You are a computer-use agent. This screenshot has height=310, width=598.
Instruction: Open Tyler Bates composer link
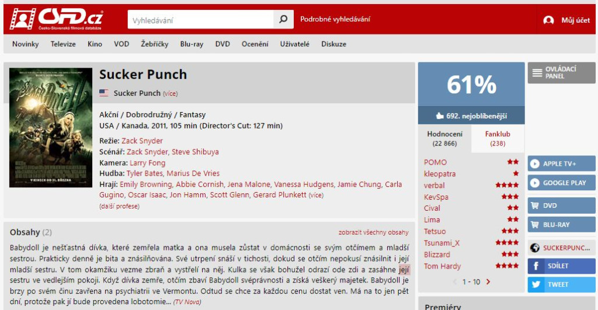click(145, 173)
